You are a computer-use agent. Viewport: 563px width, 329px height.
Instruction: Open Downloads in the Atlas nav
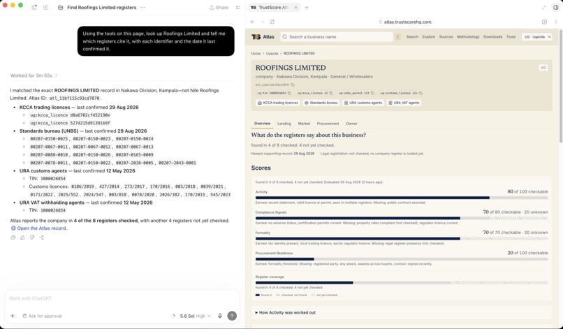(492, 36)
